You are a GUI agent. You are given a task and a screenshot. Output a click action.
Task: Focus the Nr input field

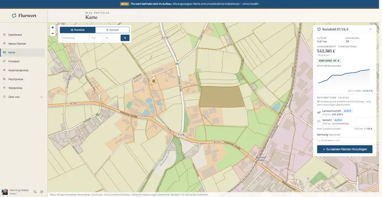(112, 38)
